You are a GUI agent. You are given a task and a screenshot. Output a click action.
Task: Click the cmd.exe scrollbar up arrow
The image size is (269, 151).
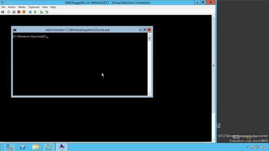[149, 34]
